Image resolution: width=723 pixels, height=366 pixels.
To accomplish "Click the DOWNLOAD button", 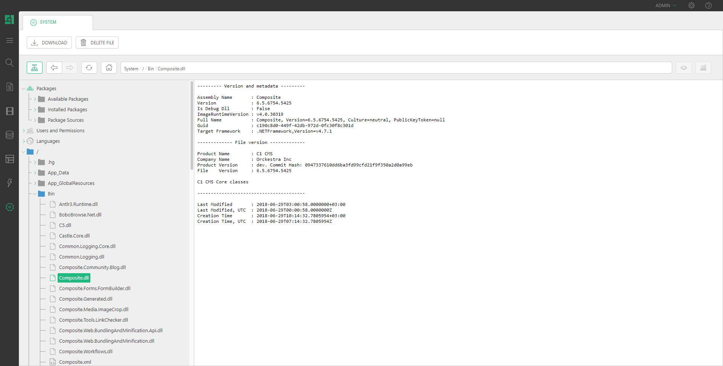I will (49, 42).
